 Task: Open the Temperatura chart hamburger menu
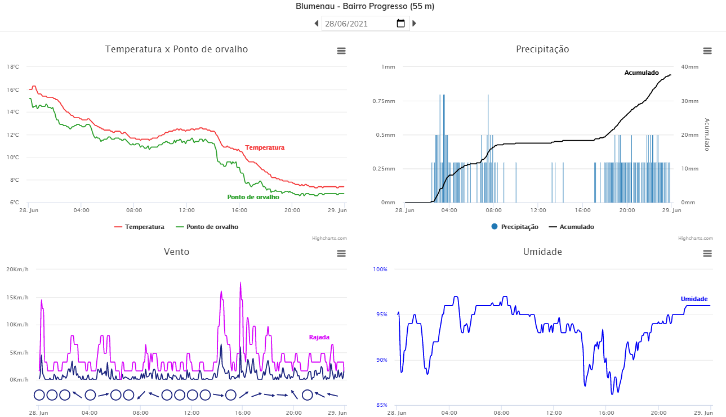click(x=341, y=51)
